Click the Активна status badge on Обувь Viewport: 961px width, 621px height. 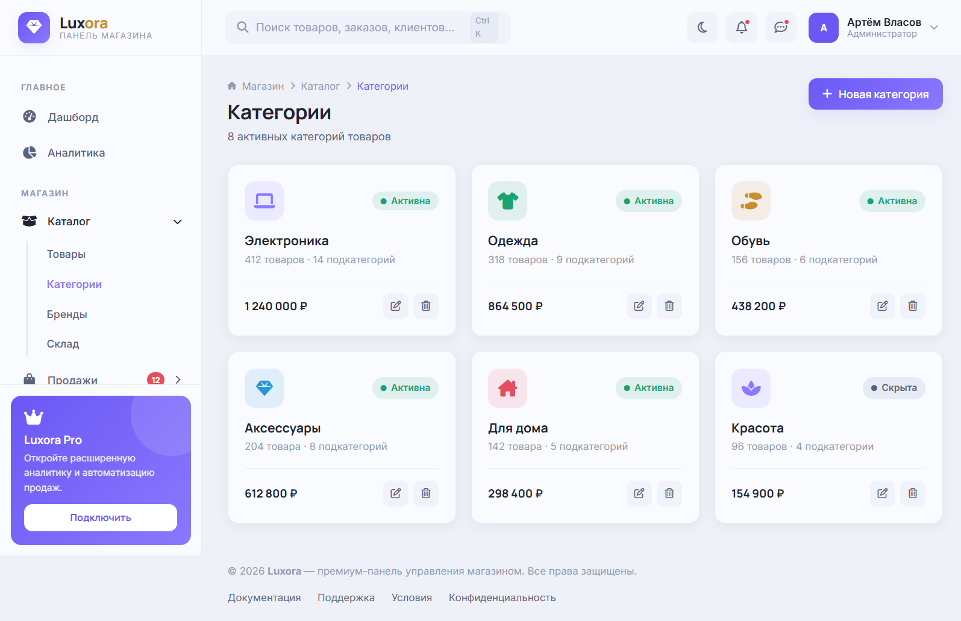pos(892,201)
